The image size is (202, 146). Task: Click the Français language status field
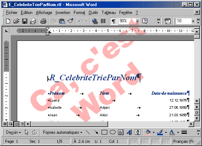pos(184,141)
